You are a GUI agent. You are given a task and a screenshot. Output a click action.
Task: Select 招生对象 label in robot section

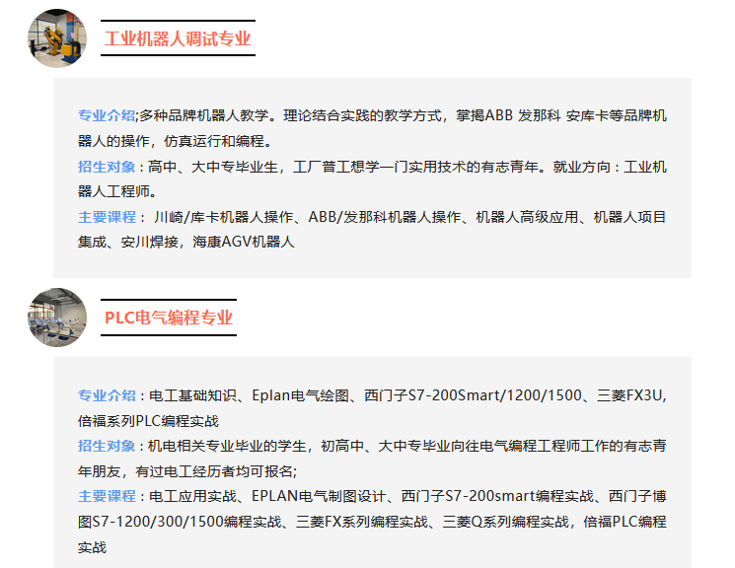pyautogui.click(x=107, y=166)
